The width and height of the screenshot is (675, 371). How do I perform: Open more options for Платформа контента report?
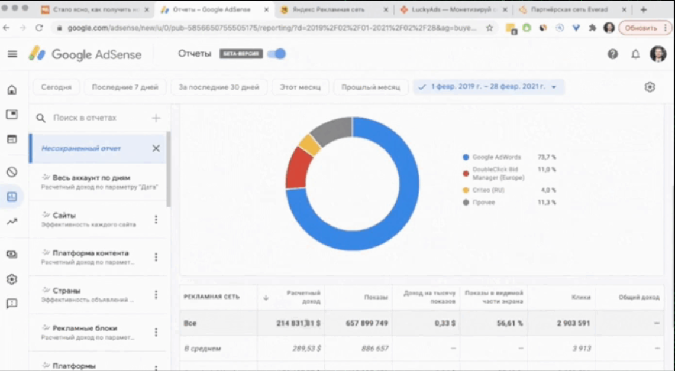pyautogui.click(x=156, y=257)
